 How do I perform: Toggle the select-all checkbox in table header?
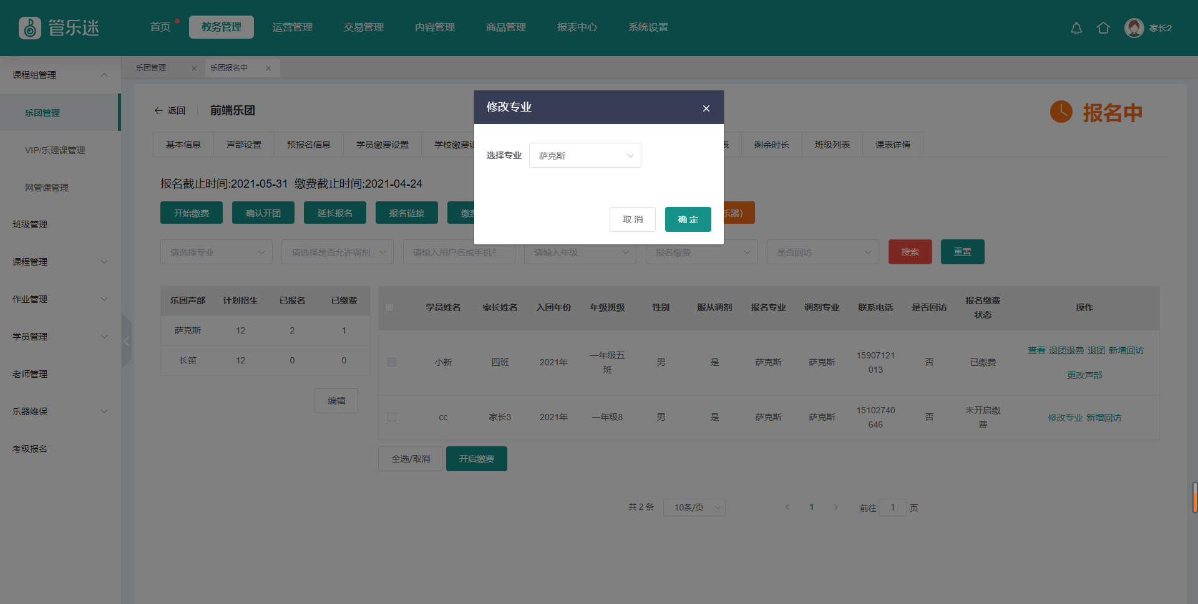tap(390, 307)
